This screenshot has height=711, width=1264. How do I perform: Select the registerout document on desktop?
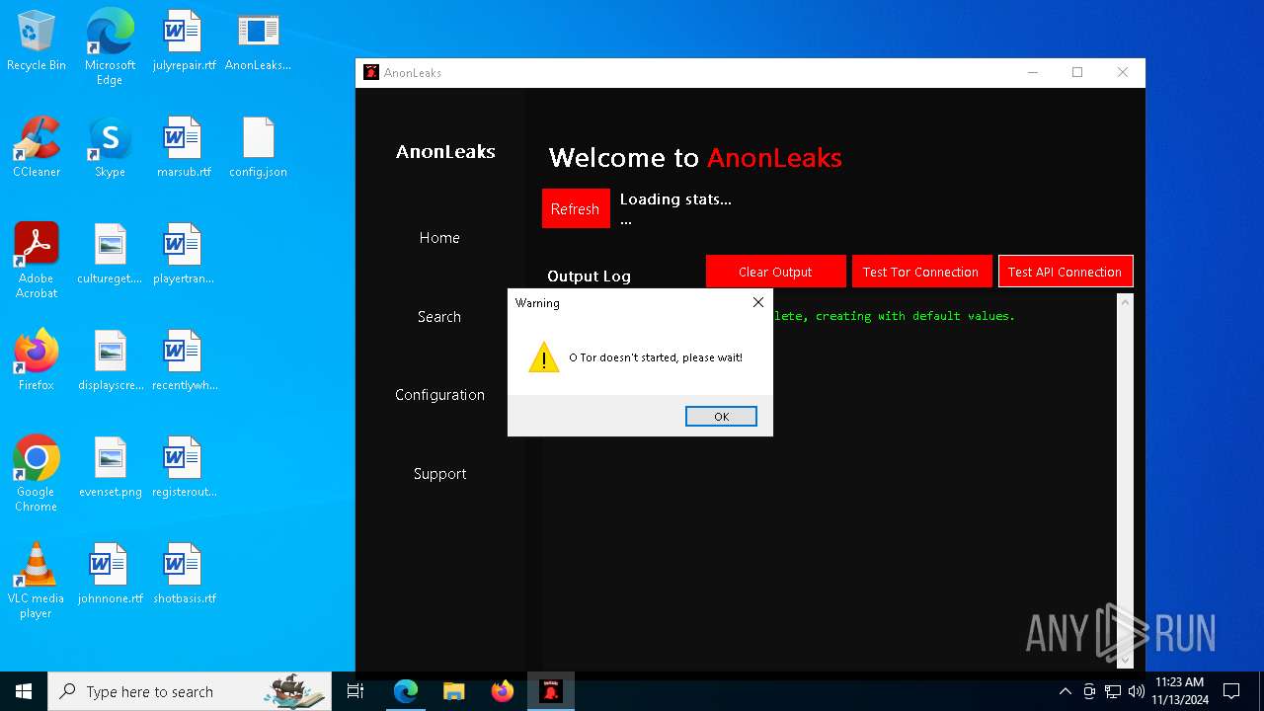tap(184, 468)
